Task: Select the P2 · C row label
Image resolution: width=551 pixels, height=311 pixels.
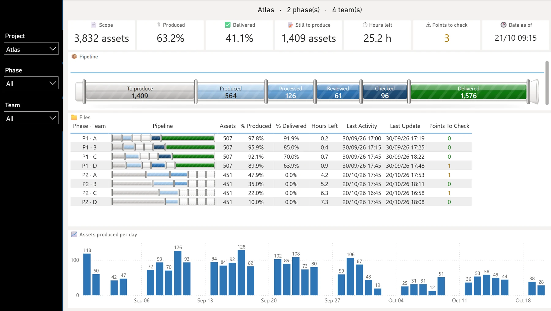Action: pos(89,193)
